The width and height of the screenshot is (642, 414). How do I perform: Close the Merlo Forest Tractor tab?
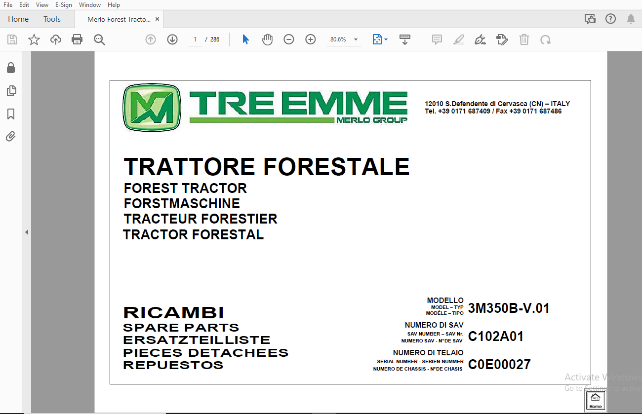[x=157, y=19]
